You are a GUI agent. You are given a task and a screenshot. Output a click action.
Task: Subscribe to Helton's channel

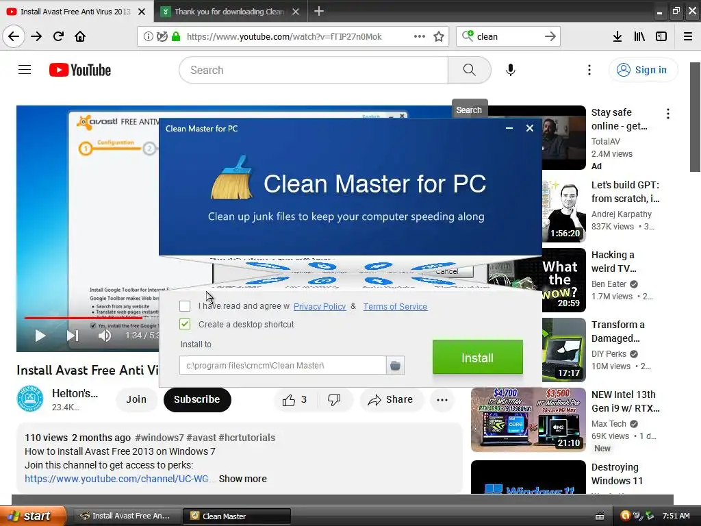point(197,399)
